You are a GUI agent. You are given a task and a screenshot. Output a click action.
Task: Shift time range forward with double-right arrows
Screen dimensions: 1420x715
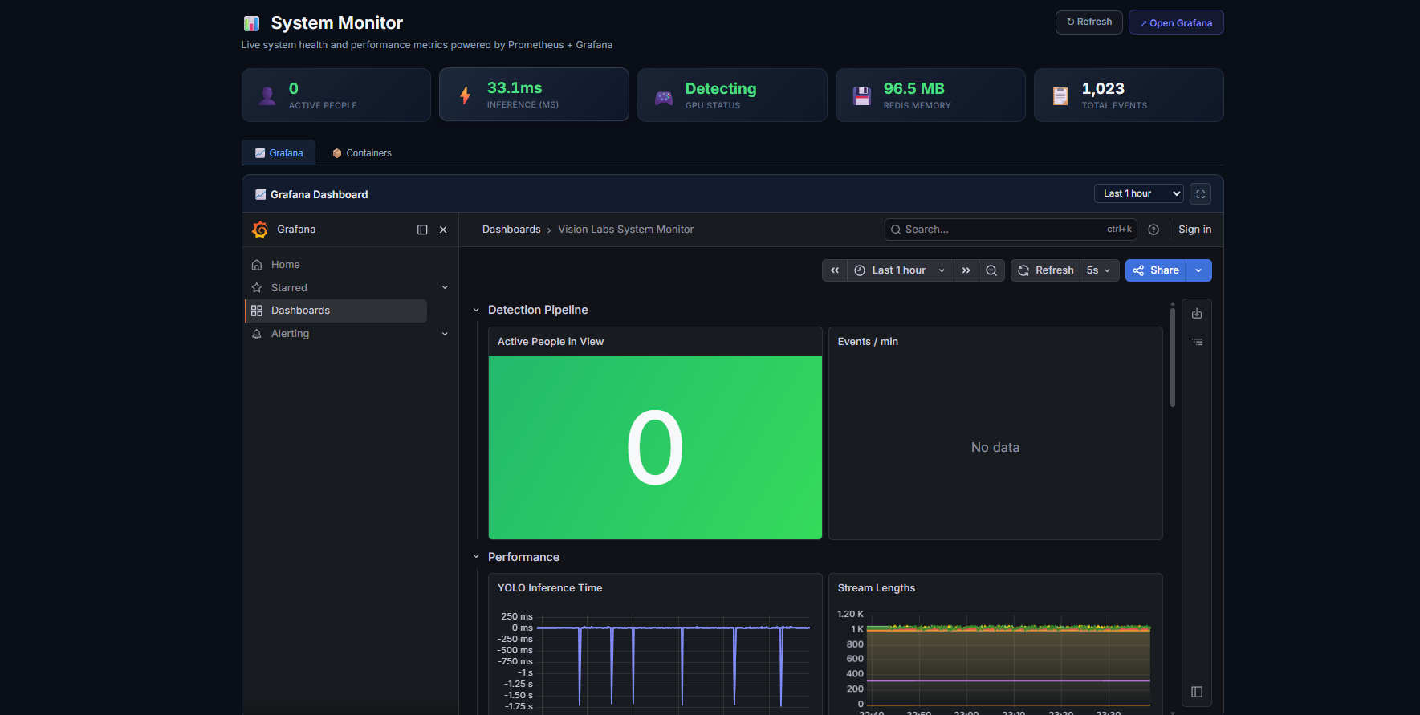click(x=966, y=270)
